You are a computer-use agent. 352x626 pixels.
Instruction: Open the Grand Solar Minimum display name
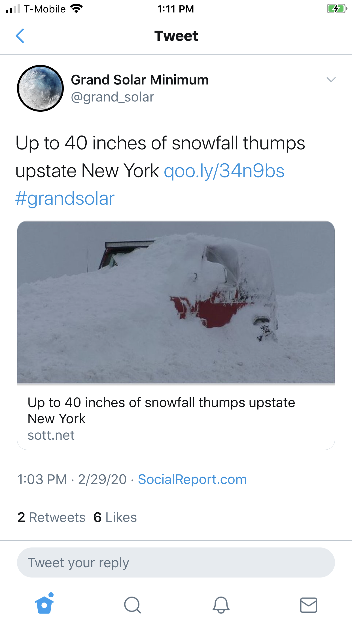pos(140,80)
